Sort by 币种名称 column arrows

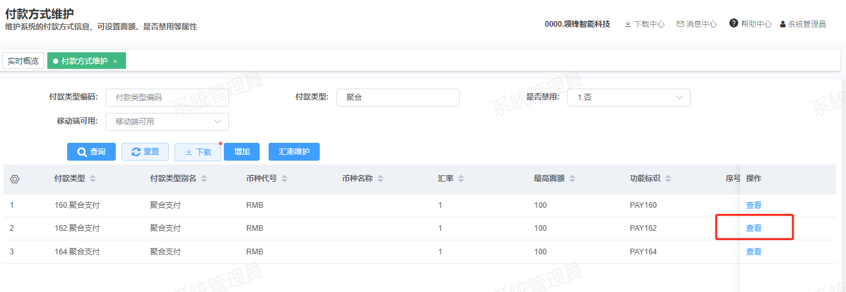pos(380,179)
